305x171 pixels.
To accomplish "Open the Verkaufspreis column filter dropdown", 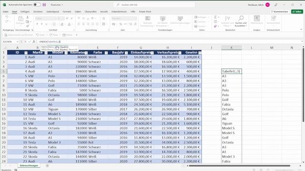I will click(x=180, y=53).
